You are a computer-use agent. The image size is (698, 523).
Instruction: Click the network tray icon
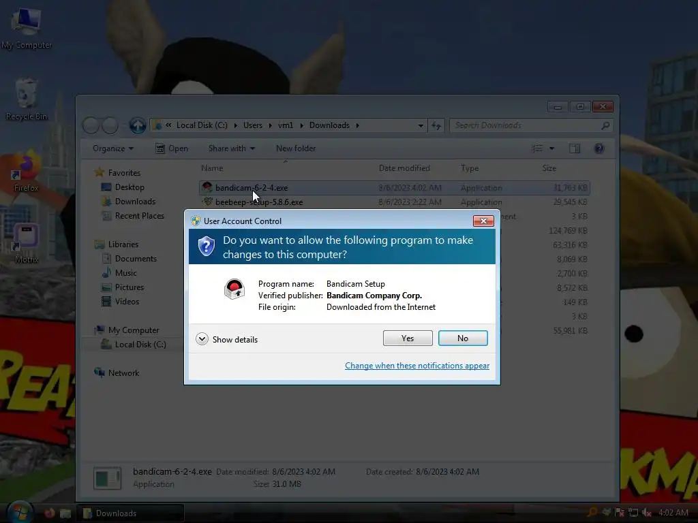pos(633,513)
